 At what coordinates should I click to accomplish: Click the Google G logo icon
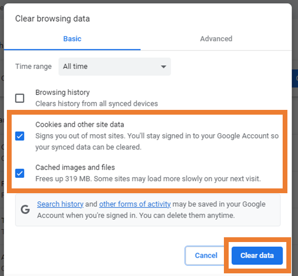pos(25,210)
